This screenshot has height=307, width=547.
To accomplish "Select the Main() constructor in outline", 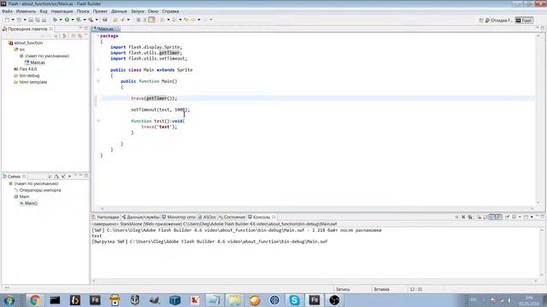I will pyautogui.click(x=31, y=203).
